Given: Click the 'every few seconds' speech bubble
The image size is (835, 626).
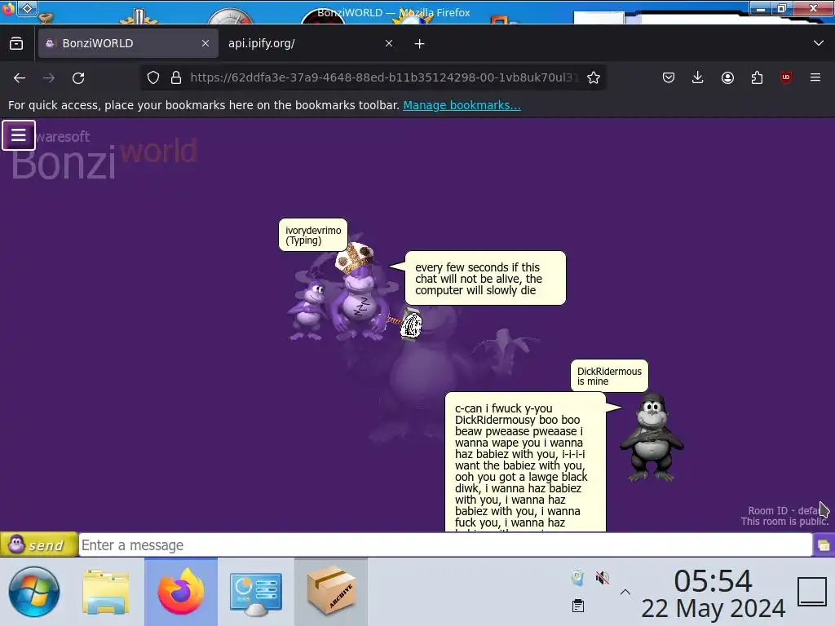Looking at the screenshot, I should point(485,279).
